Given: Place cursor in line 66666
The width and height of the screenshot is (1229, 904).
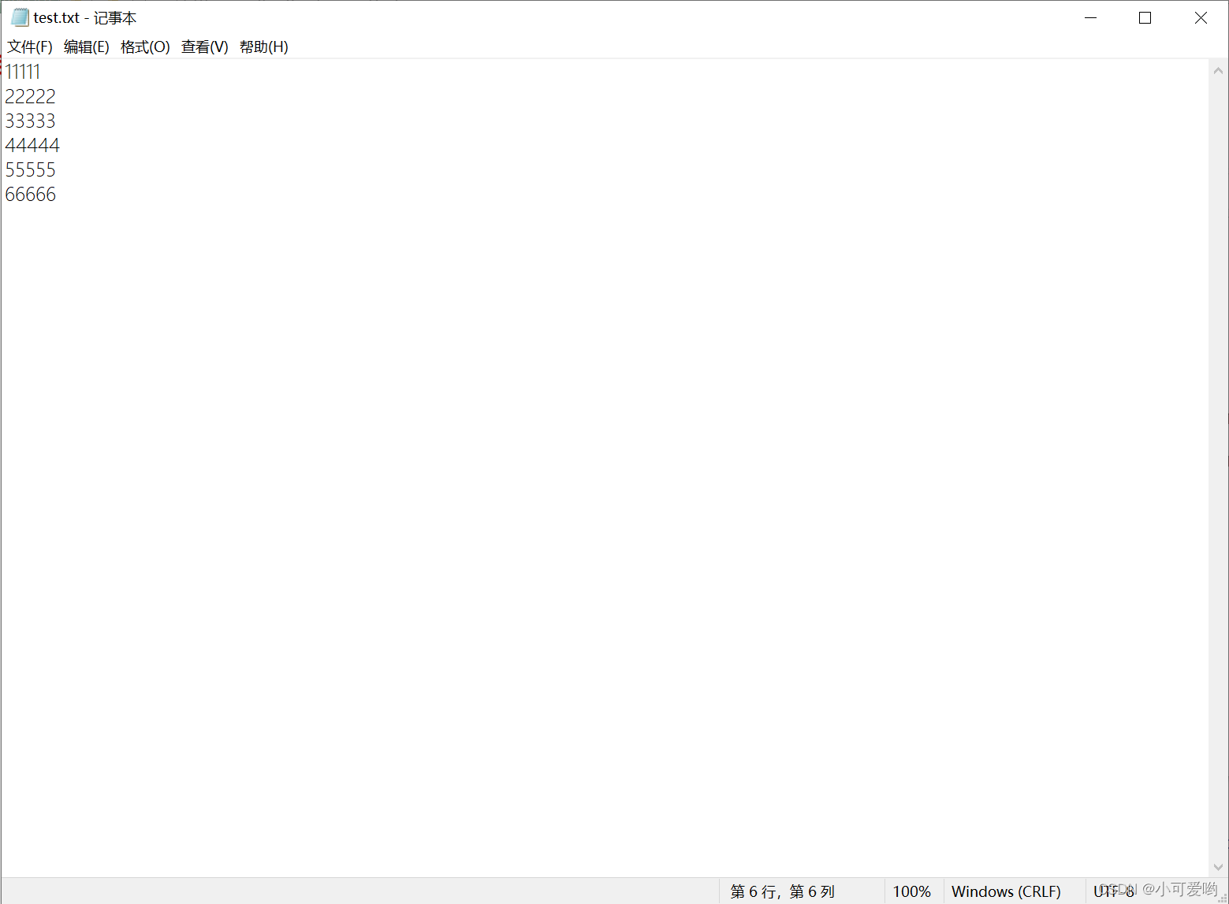Looking at the screenshot, I should coord(31,194).
